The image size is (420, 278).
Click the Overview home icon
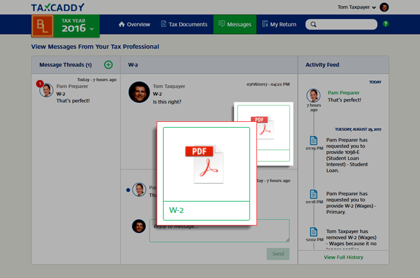[122, 25]
